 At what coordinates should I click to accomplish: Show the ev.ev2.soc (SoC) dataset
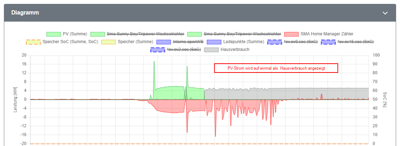coord(176,49)
